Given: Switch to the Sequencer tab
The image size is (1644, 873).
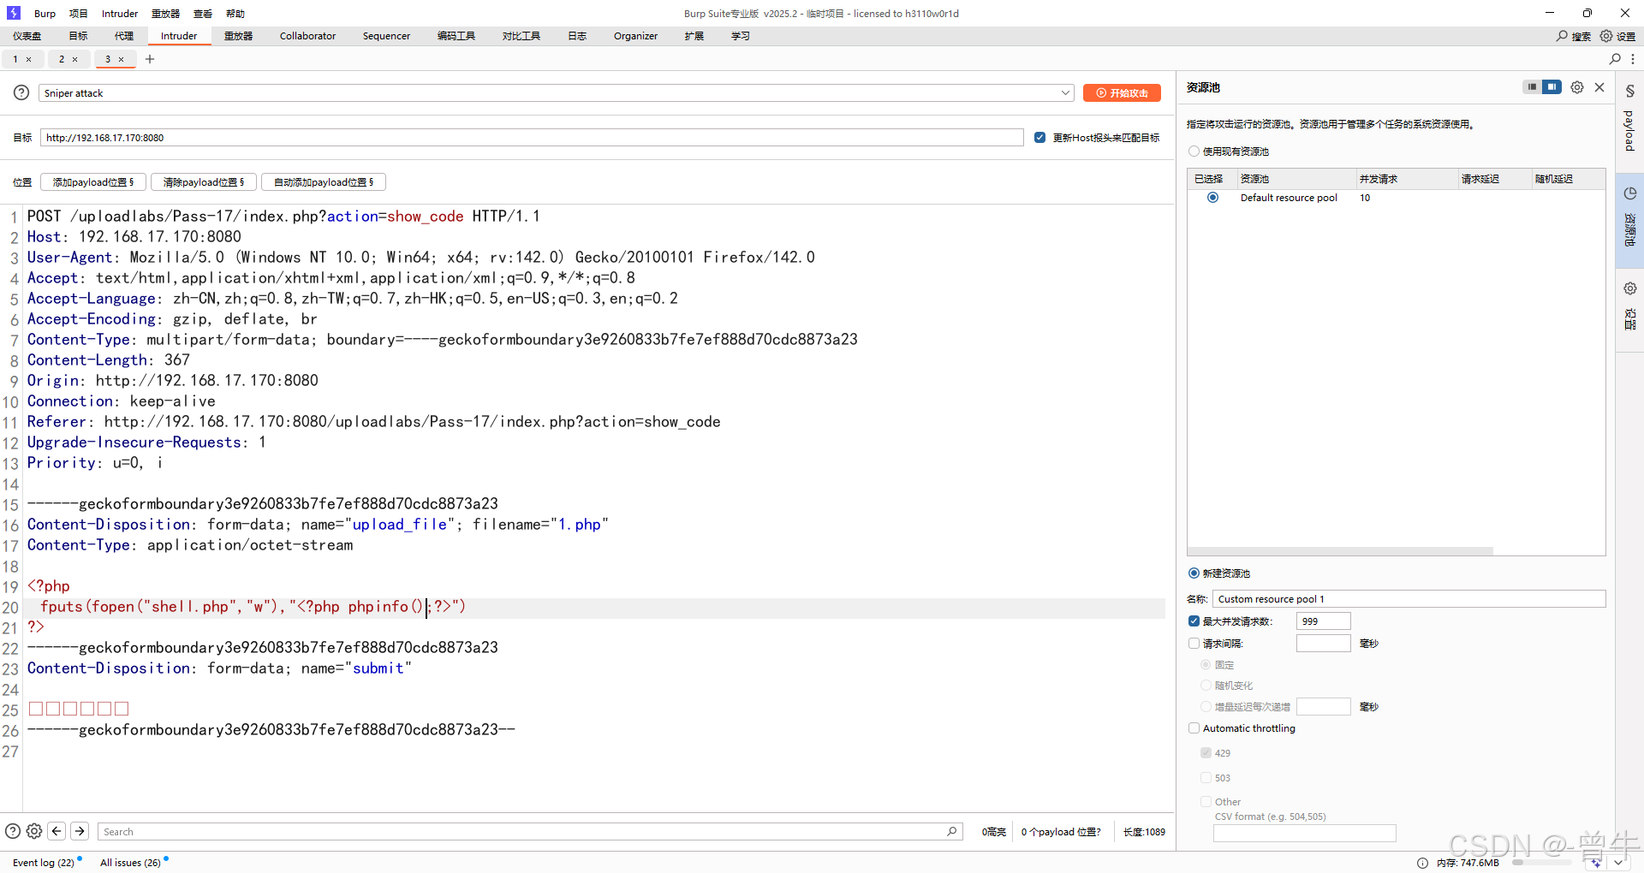Looking at the screenshot, I should click(386, 36).
